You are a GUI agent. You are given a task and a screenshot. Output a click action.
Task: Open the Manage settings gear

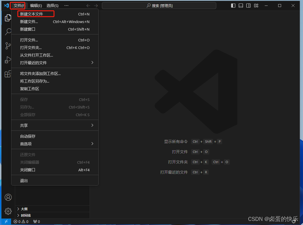8,211
